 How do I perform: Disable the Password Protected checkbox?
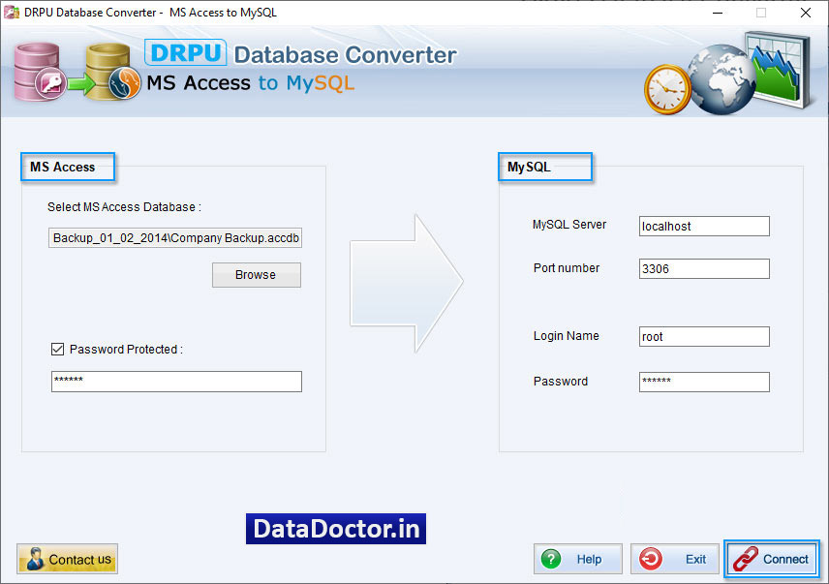point(57,349)
